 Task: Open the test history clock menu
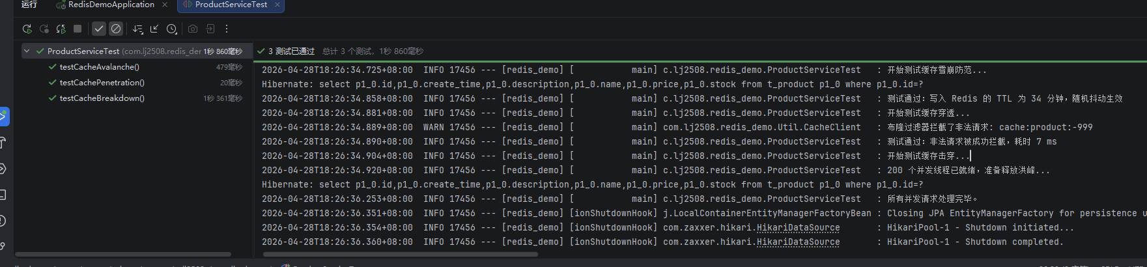171,29
